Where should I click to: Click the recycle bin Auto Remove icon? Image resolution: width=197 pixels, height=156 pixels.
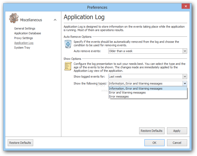pos(68,44)
